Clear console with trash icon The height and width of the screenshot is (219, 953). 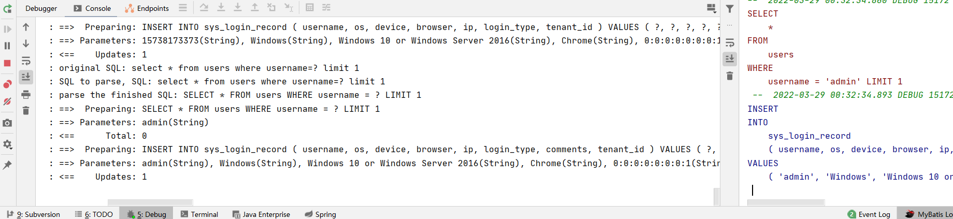[x=26, y=110]
